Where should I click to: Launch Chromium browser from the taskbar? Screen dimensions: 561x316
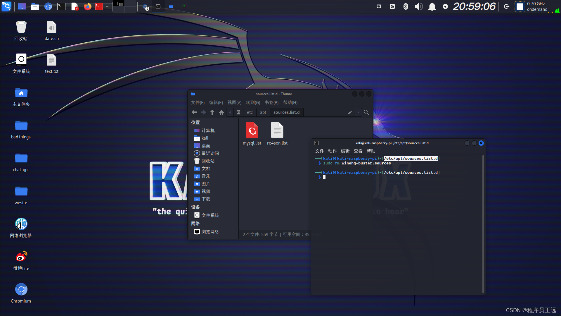[x=48, y=6]
